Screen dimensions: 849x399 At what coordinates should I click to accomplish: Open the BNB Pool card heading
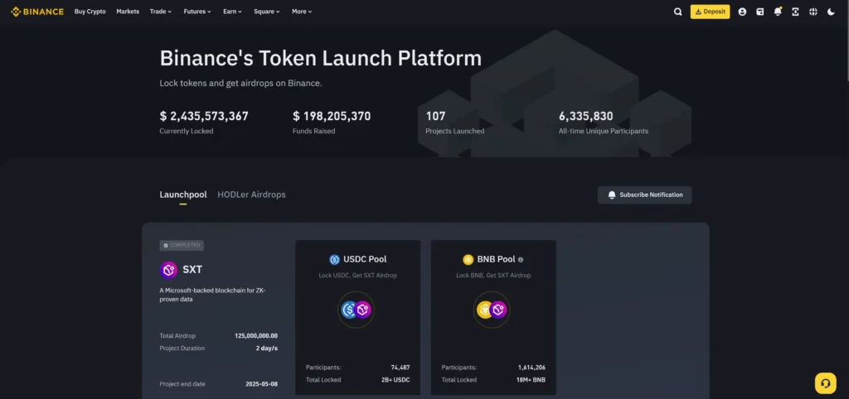click(x=496, y=259)
